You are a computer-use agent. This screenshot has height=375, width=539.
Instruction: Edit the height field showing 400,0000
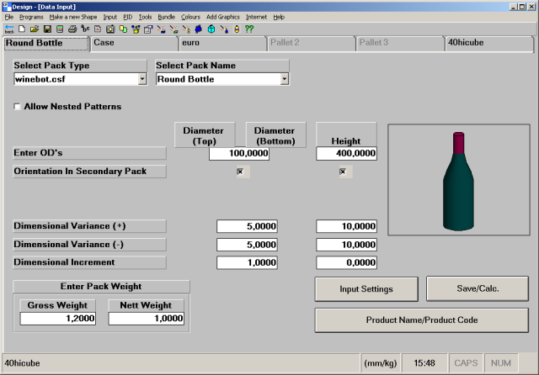tap(346, 153)
